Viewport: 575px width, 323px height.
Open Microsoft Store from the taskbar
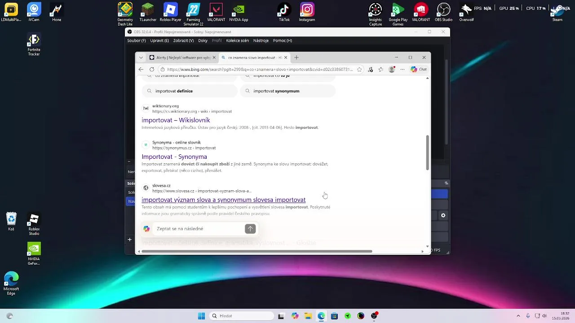[x=334, y=316]
